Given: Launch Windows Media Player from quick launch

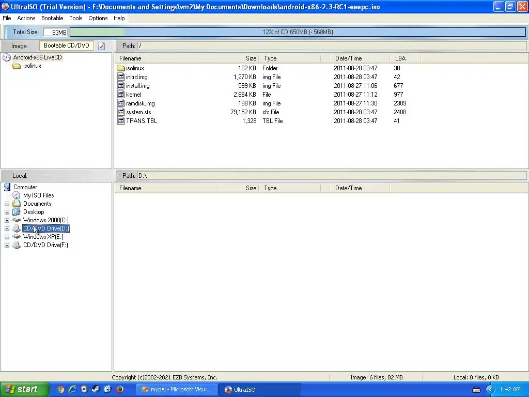Looking at the screenshot, I should (x=84, y=390).
